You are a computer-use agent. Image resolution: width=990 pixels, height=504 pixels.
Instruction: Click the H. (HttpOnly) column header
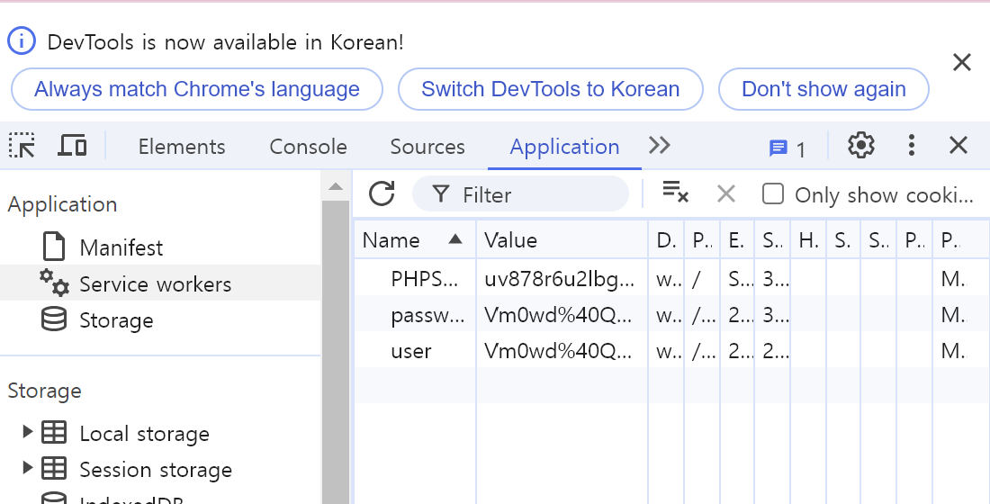pos(809,240)
